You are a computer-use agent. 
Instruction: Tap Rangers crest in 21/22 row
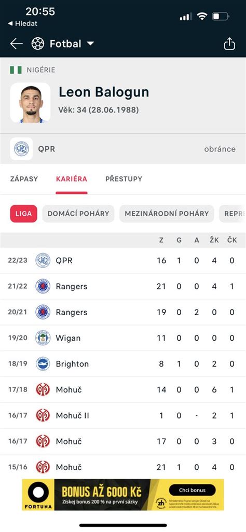pos(43,286)
